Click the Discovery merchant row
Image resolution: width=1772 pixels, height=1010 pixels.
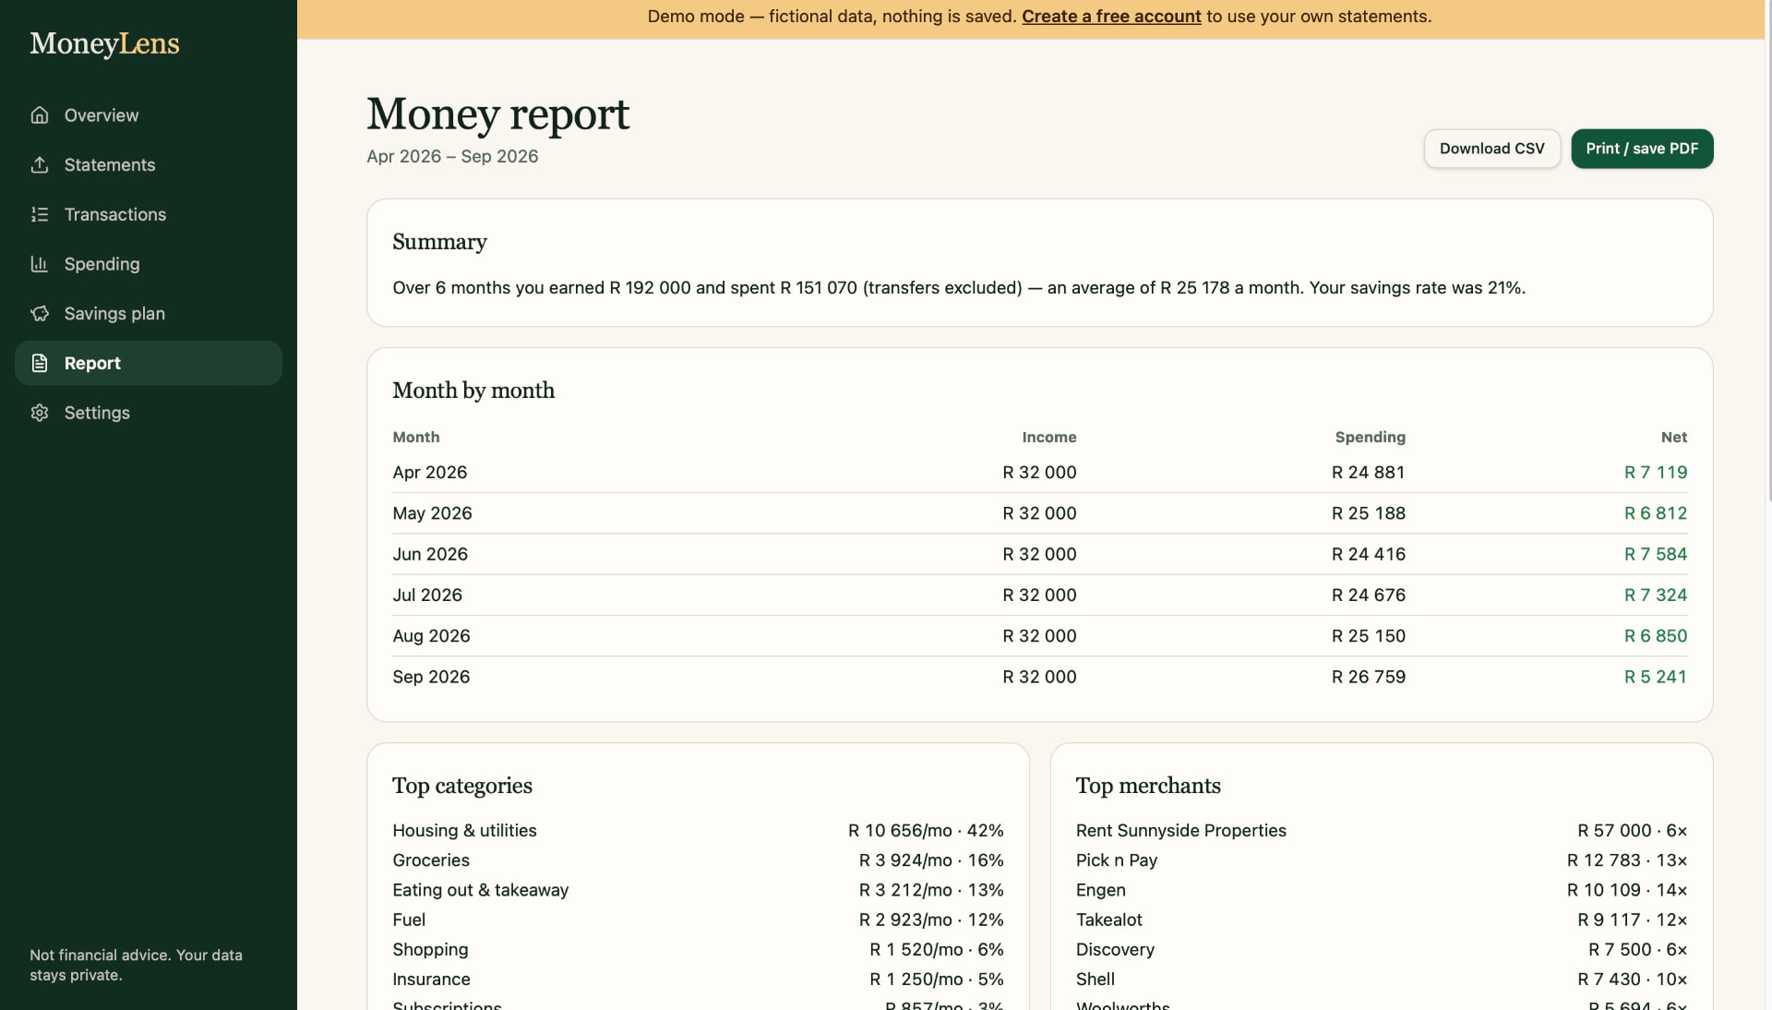coord(1382,950)
